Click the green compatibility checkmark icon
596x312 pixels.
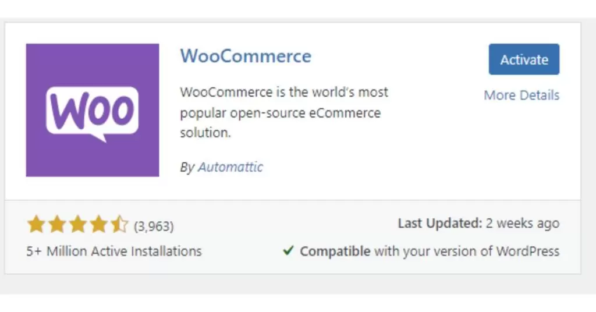click(x=289, y=250)
